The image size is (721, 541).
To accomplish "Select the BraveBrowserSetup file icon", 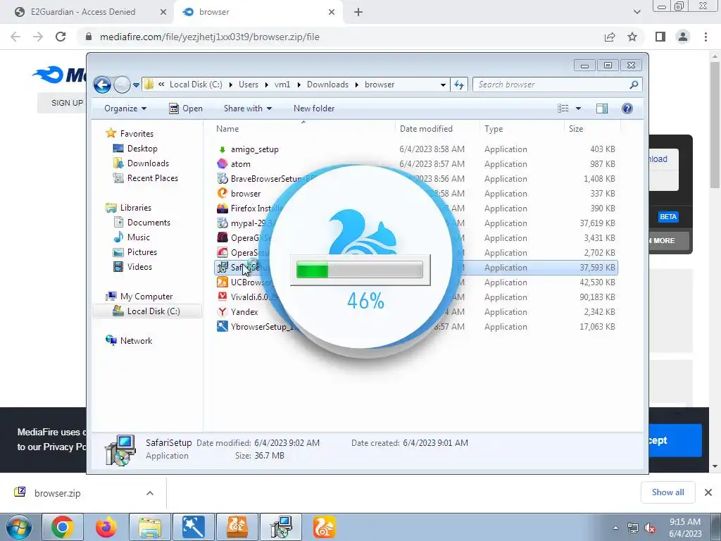I will (x=222, y=178).
